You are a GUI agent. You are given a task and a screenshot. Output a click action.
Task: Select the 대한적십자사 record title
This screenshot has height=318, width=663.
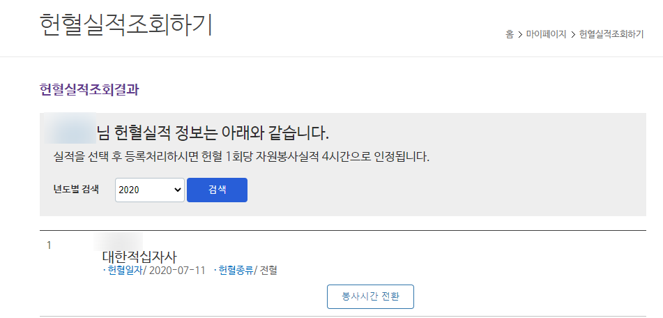click(x=139, y=256)
